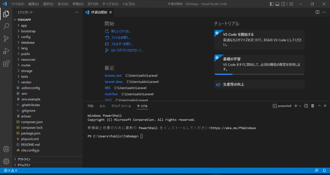Viewport: 330px width, 175px height.
Task: Toggle secondary side bar layout icon
Action: 283,4
